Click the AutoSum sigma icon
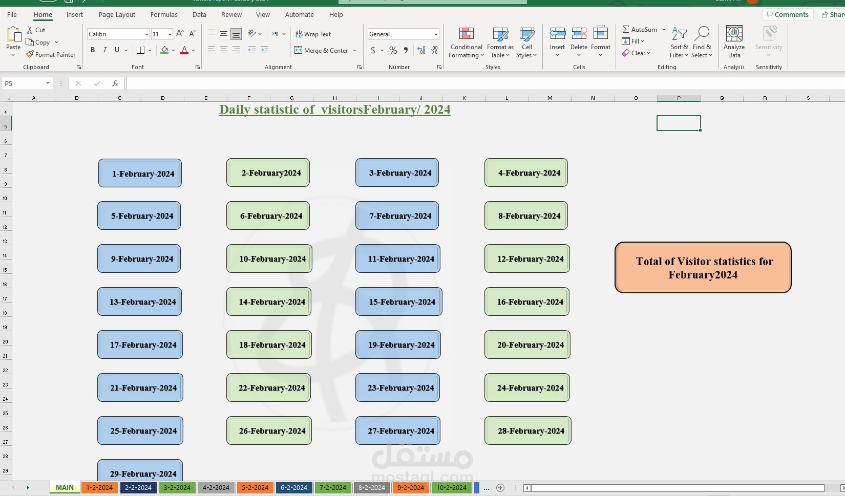This screenshot has height=496, width=845. (x=626, y=30)
